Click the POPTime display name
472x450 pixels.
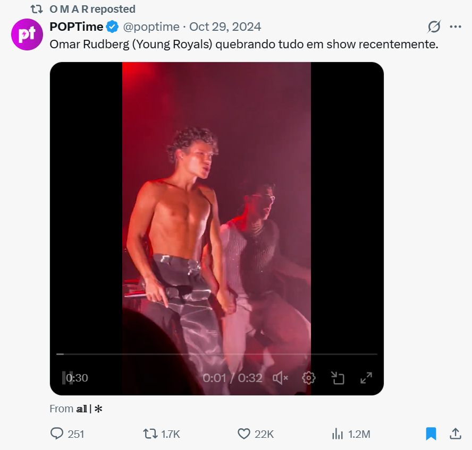77,27
